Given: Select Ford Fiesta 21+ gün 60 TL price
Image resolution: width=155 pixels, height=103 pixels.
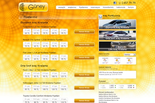Looking at the screenshot, I should coord(27,32).
